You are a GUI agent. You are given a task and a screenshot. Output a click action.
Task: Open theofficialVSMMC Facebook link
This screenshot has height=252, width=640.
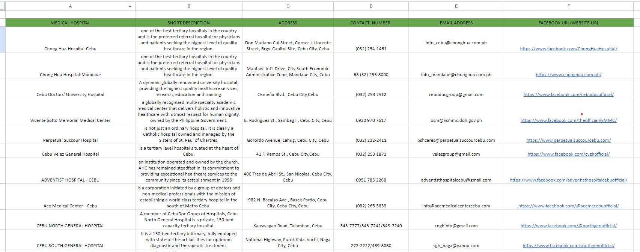click(x=569, y=120)
